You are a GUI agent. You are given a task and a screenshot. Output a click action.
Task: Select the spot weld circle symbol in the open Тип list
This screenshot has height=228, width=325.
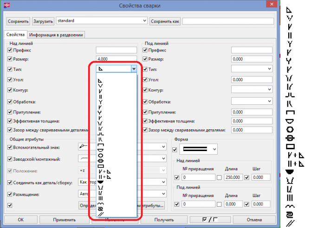tap(101, 156)
